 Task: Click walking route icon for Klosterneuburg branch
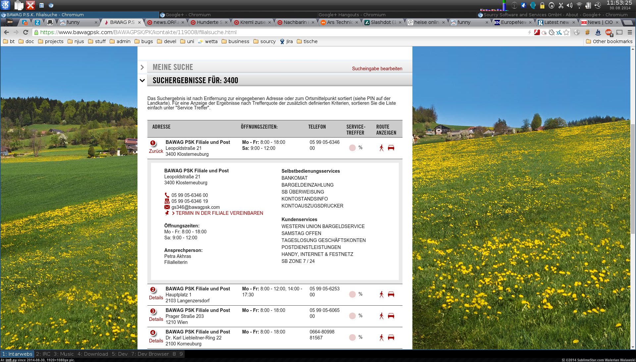(381, 148)
